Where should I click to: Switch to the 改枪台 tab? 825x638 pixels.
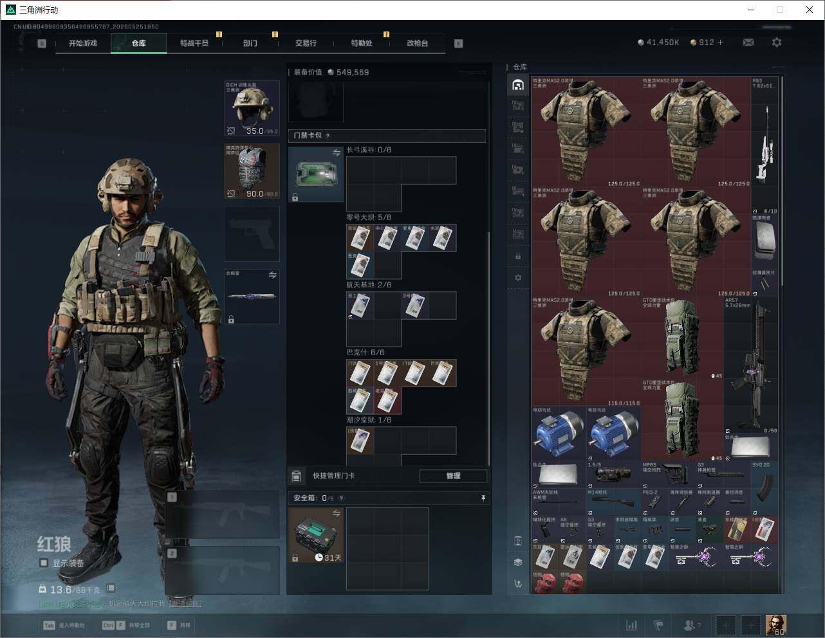point(417,43)
